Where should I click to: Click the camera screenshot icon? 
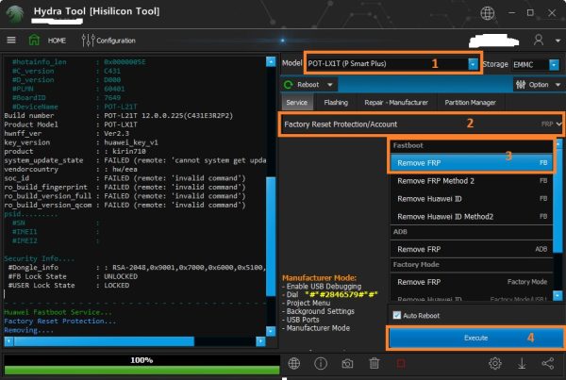(347, 363)
